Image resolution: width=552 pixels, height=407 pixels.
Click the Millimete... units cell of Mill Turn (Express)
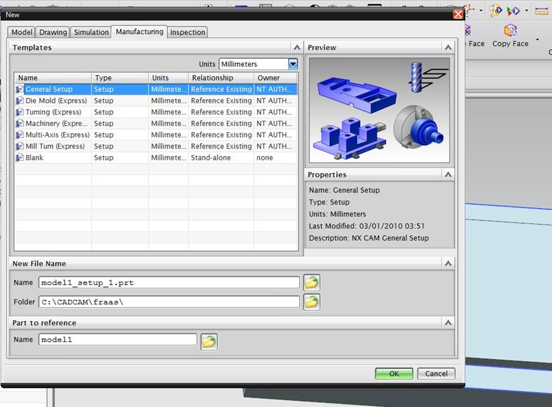pos(168,146)
